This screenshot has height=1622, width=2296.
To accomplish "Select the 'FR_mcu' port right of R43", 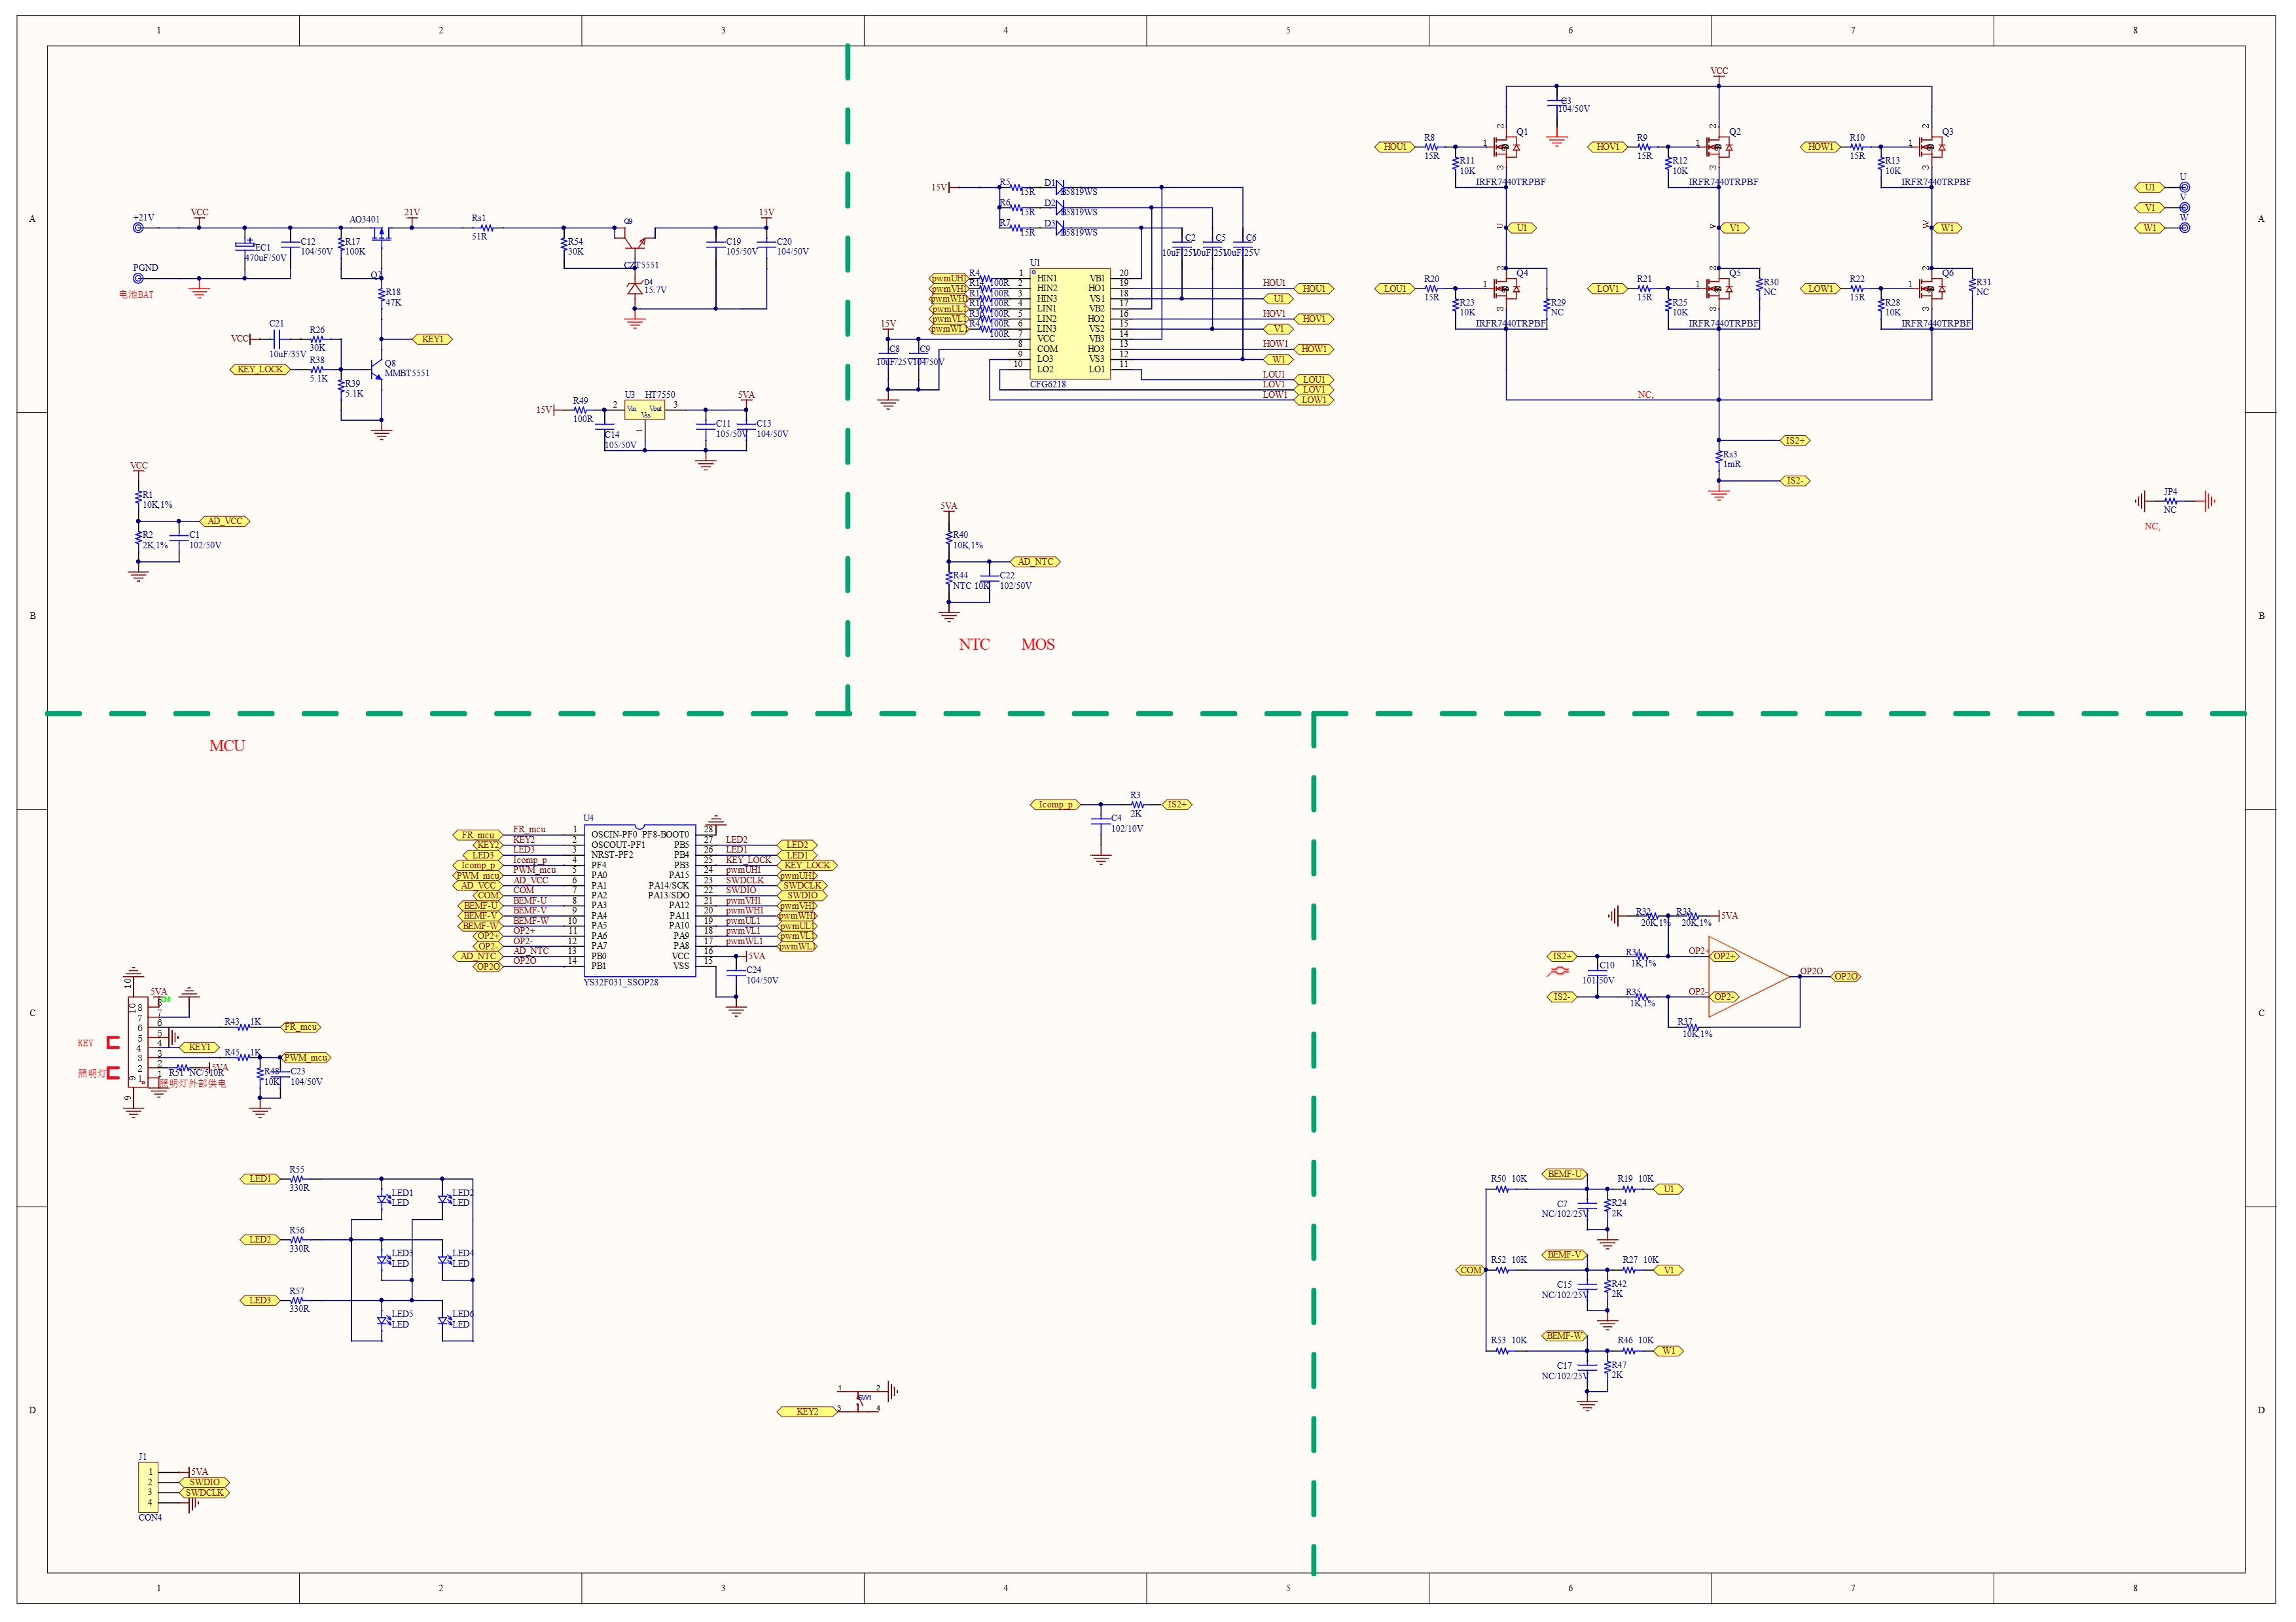I will 301,1027.
